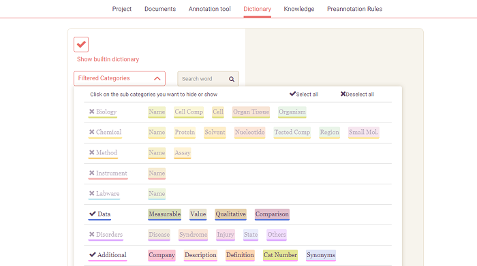Uncheck the Show builtin dictionary checkbox
This screenshot has height=266, width=477.
pos(81,44)
